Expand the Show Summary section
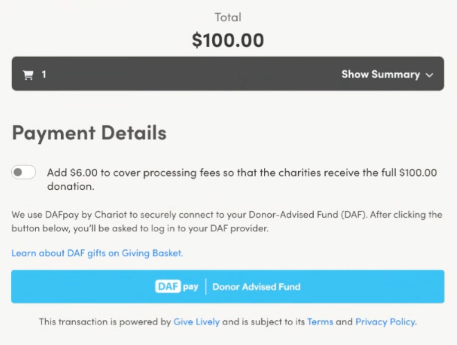Viewport: 457px width, 345px height. pos(381,74)
